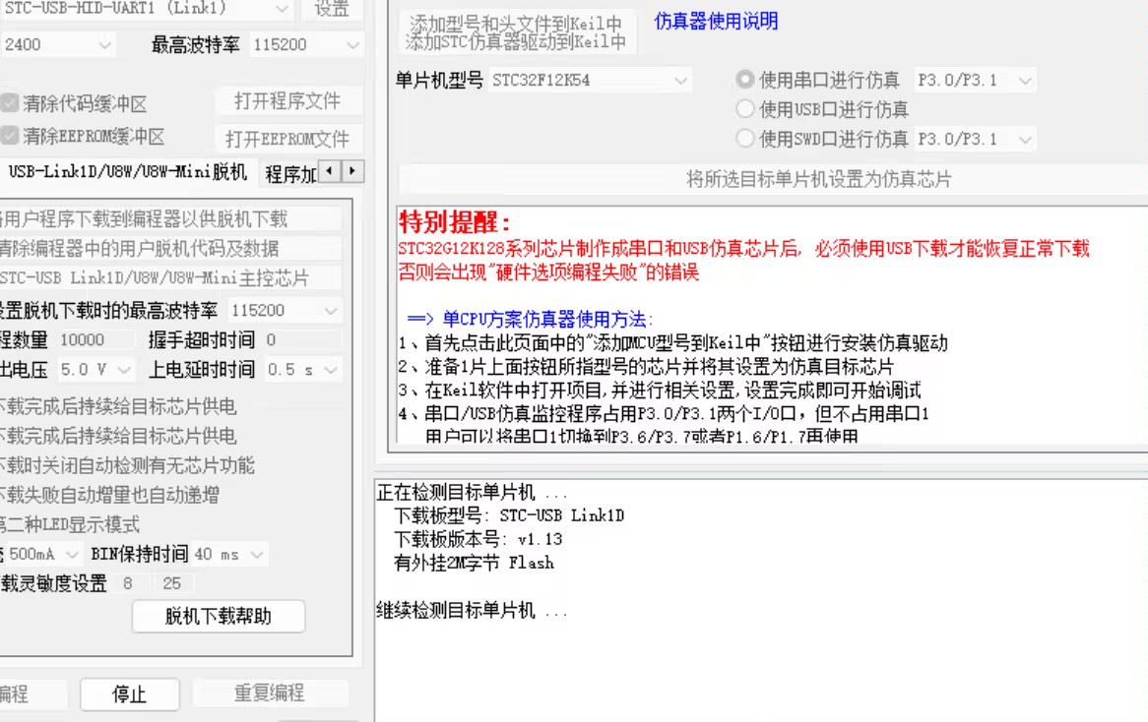The width and height of the screenshot is (1148, 722).
Task: Click 第二种LED显示模式 option
Action: click(70, 524)
